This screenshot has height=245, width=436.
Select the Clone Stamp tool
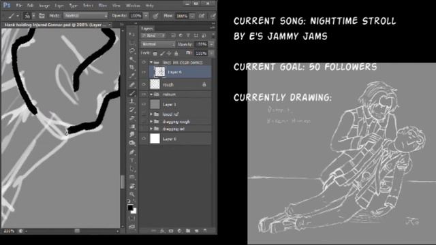point(132,101)
